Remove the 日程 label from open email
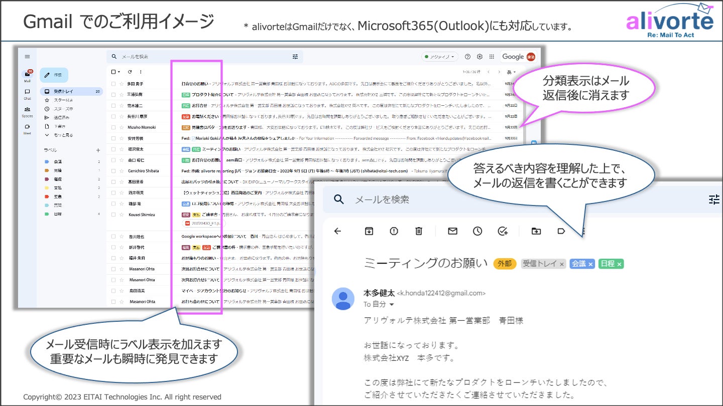723x406 pixels. pos(619,264)
